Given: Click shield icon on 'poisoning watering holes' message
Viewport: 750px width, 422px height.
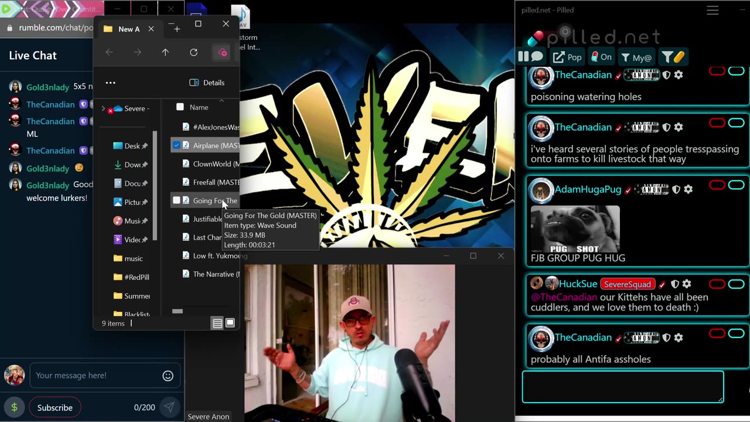Looking at the screenshot, I should point(666,75).
